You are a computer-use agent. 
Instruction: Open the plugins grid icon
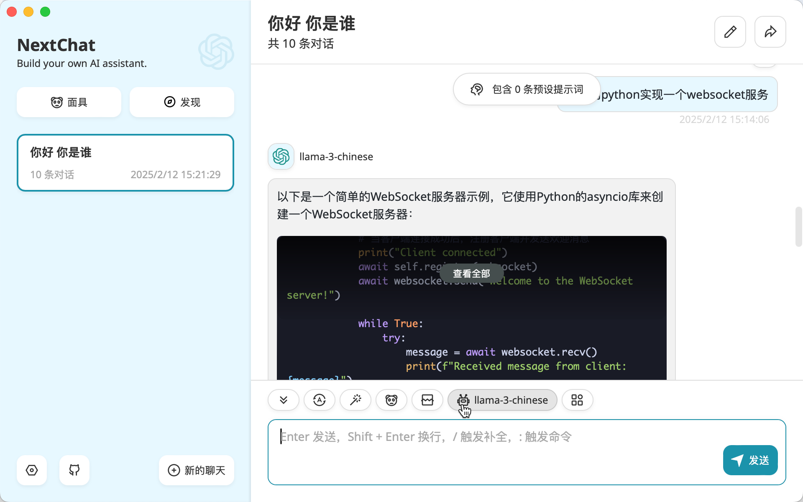click(577, 400)
